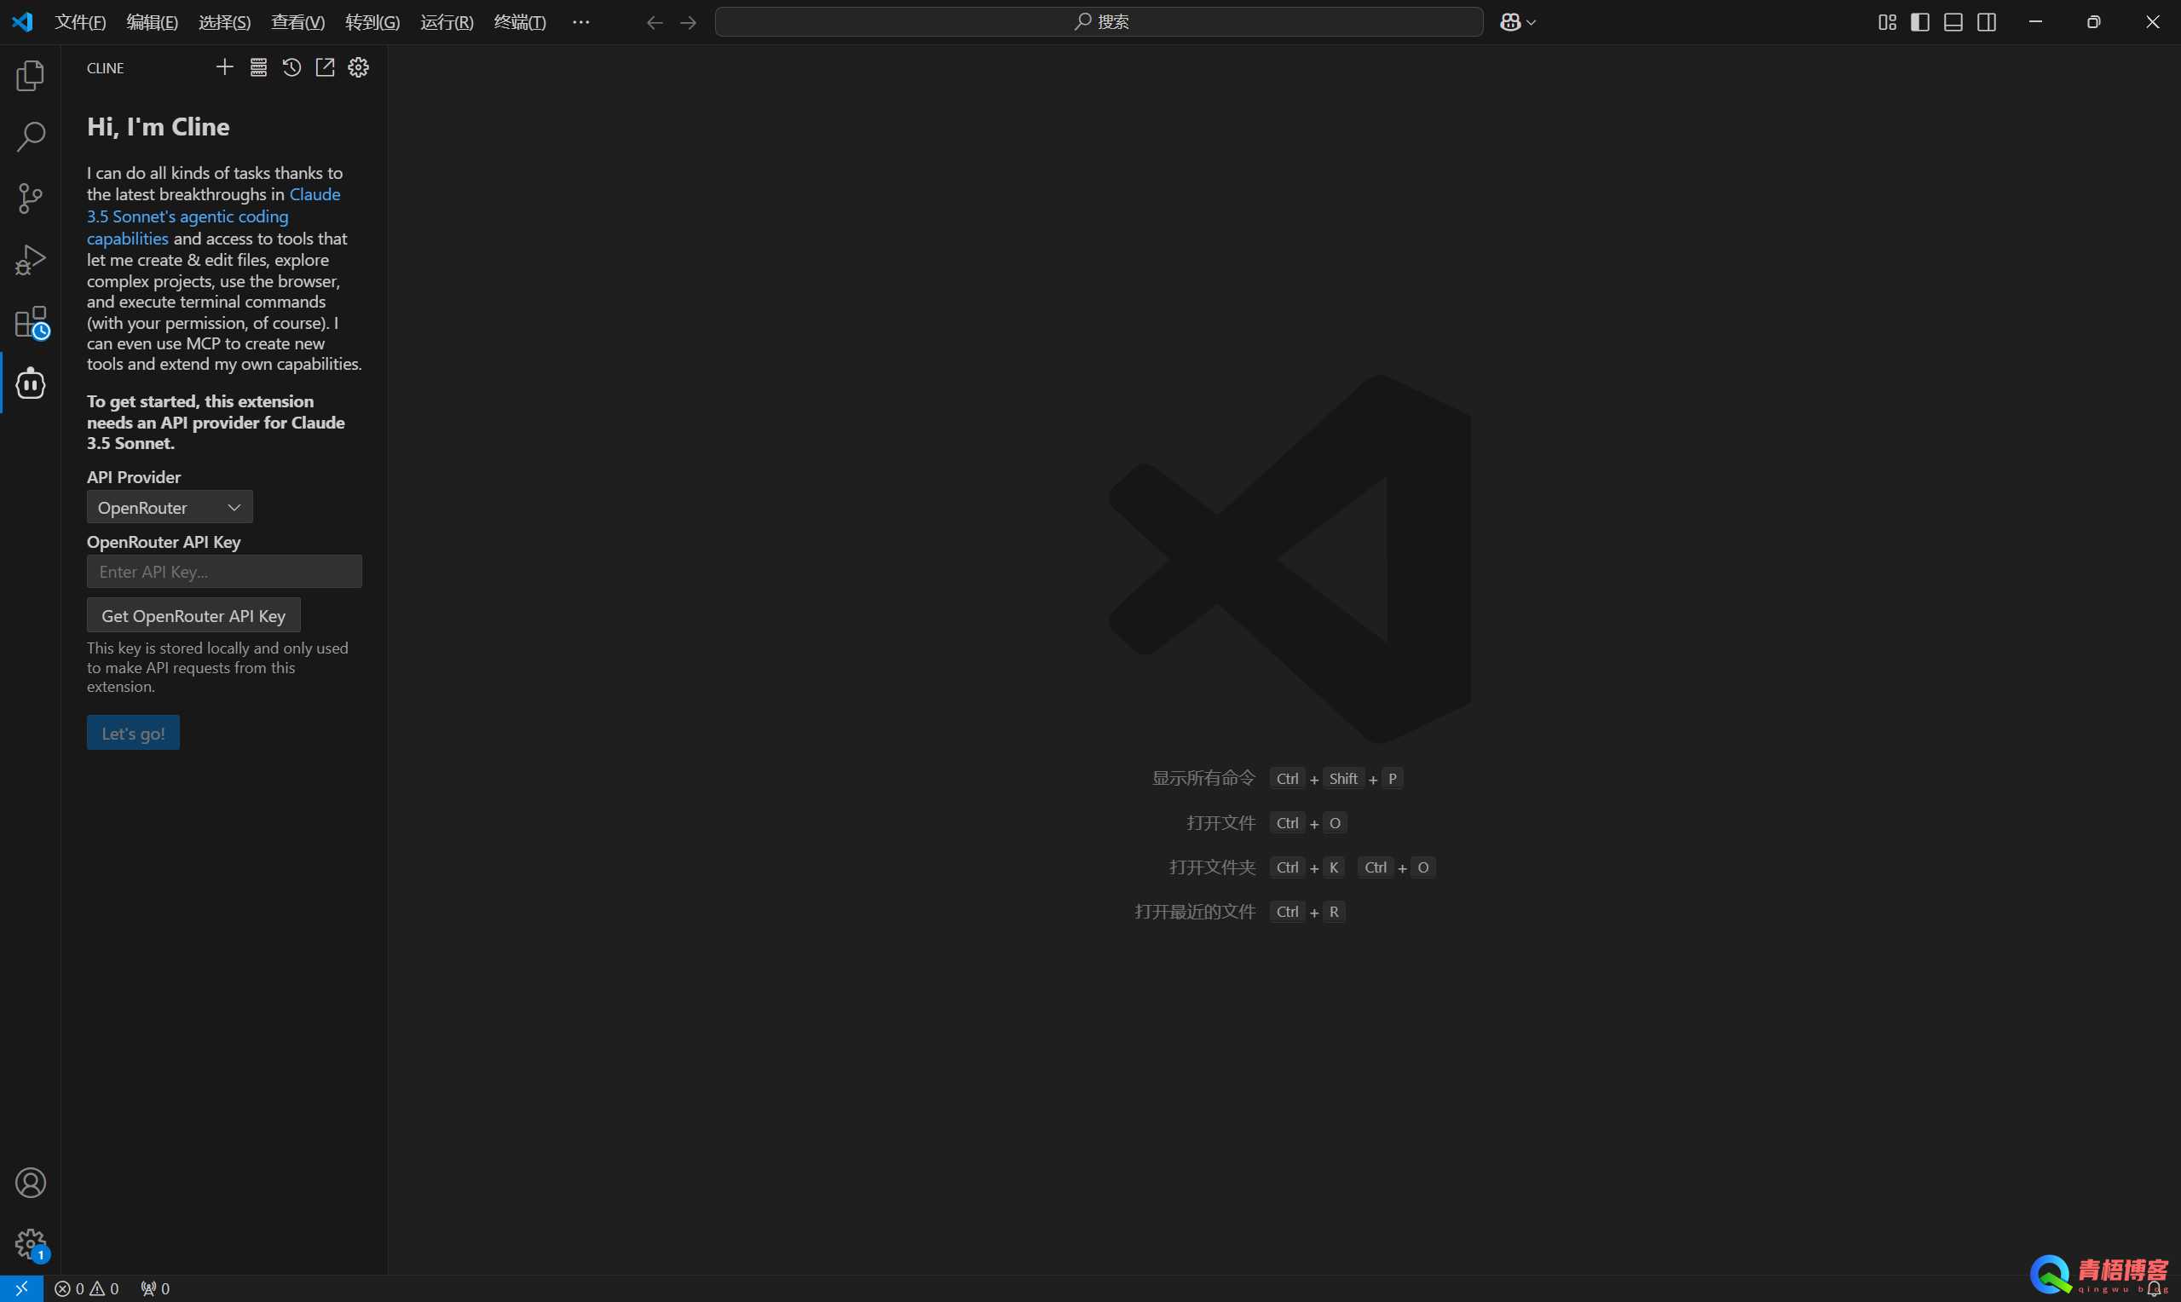Viewport: 2181px width, 1302px height.
Task: Click the CLINE panel title
Action: [106, 68]
